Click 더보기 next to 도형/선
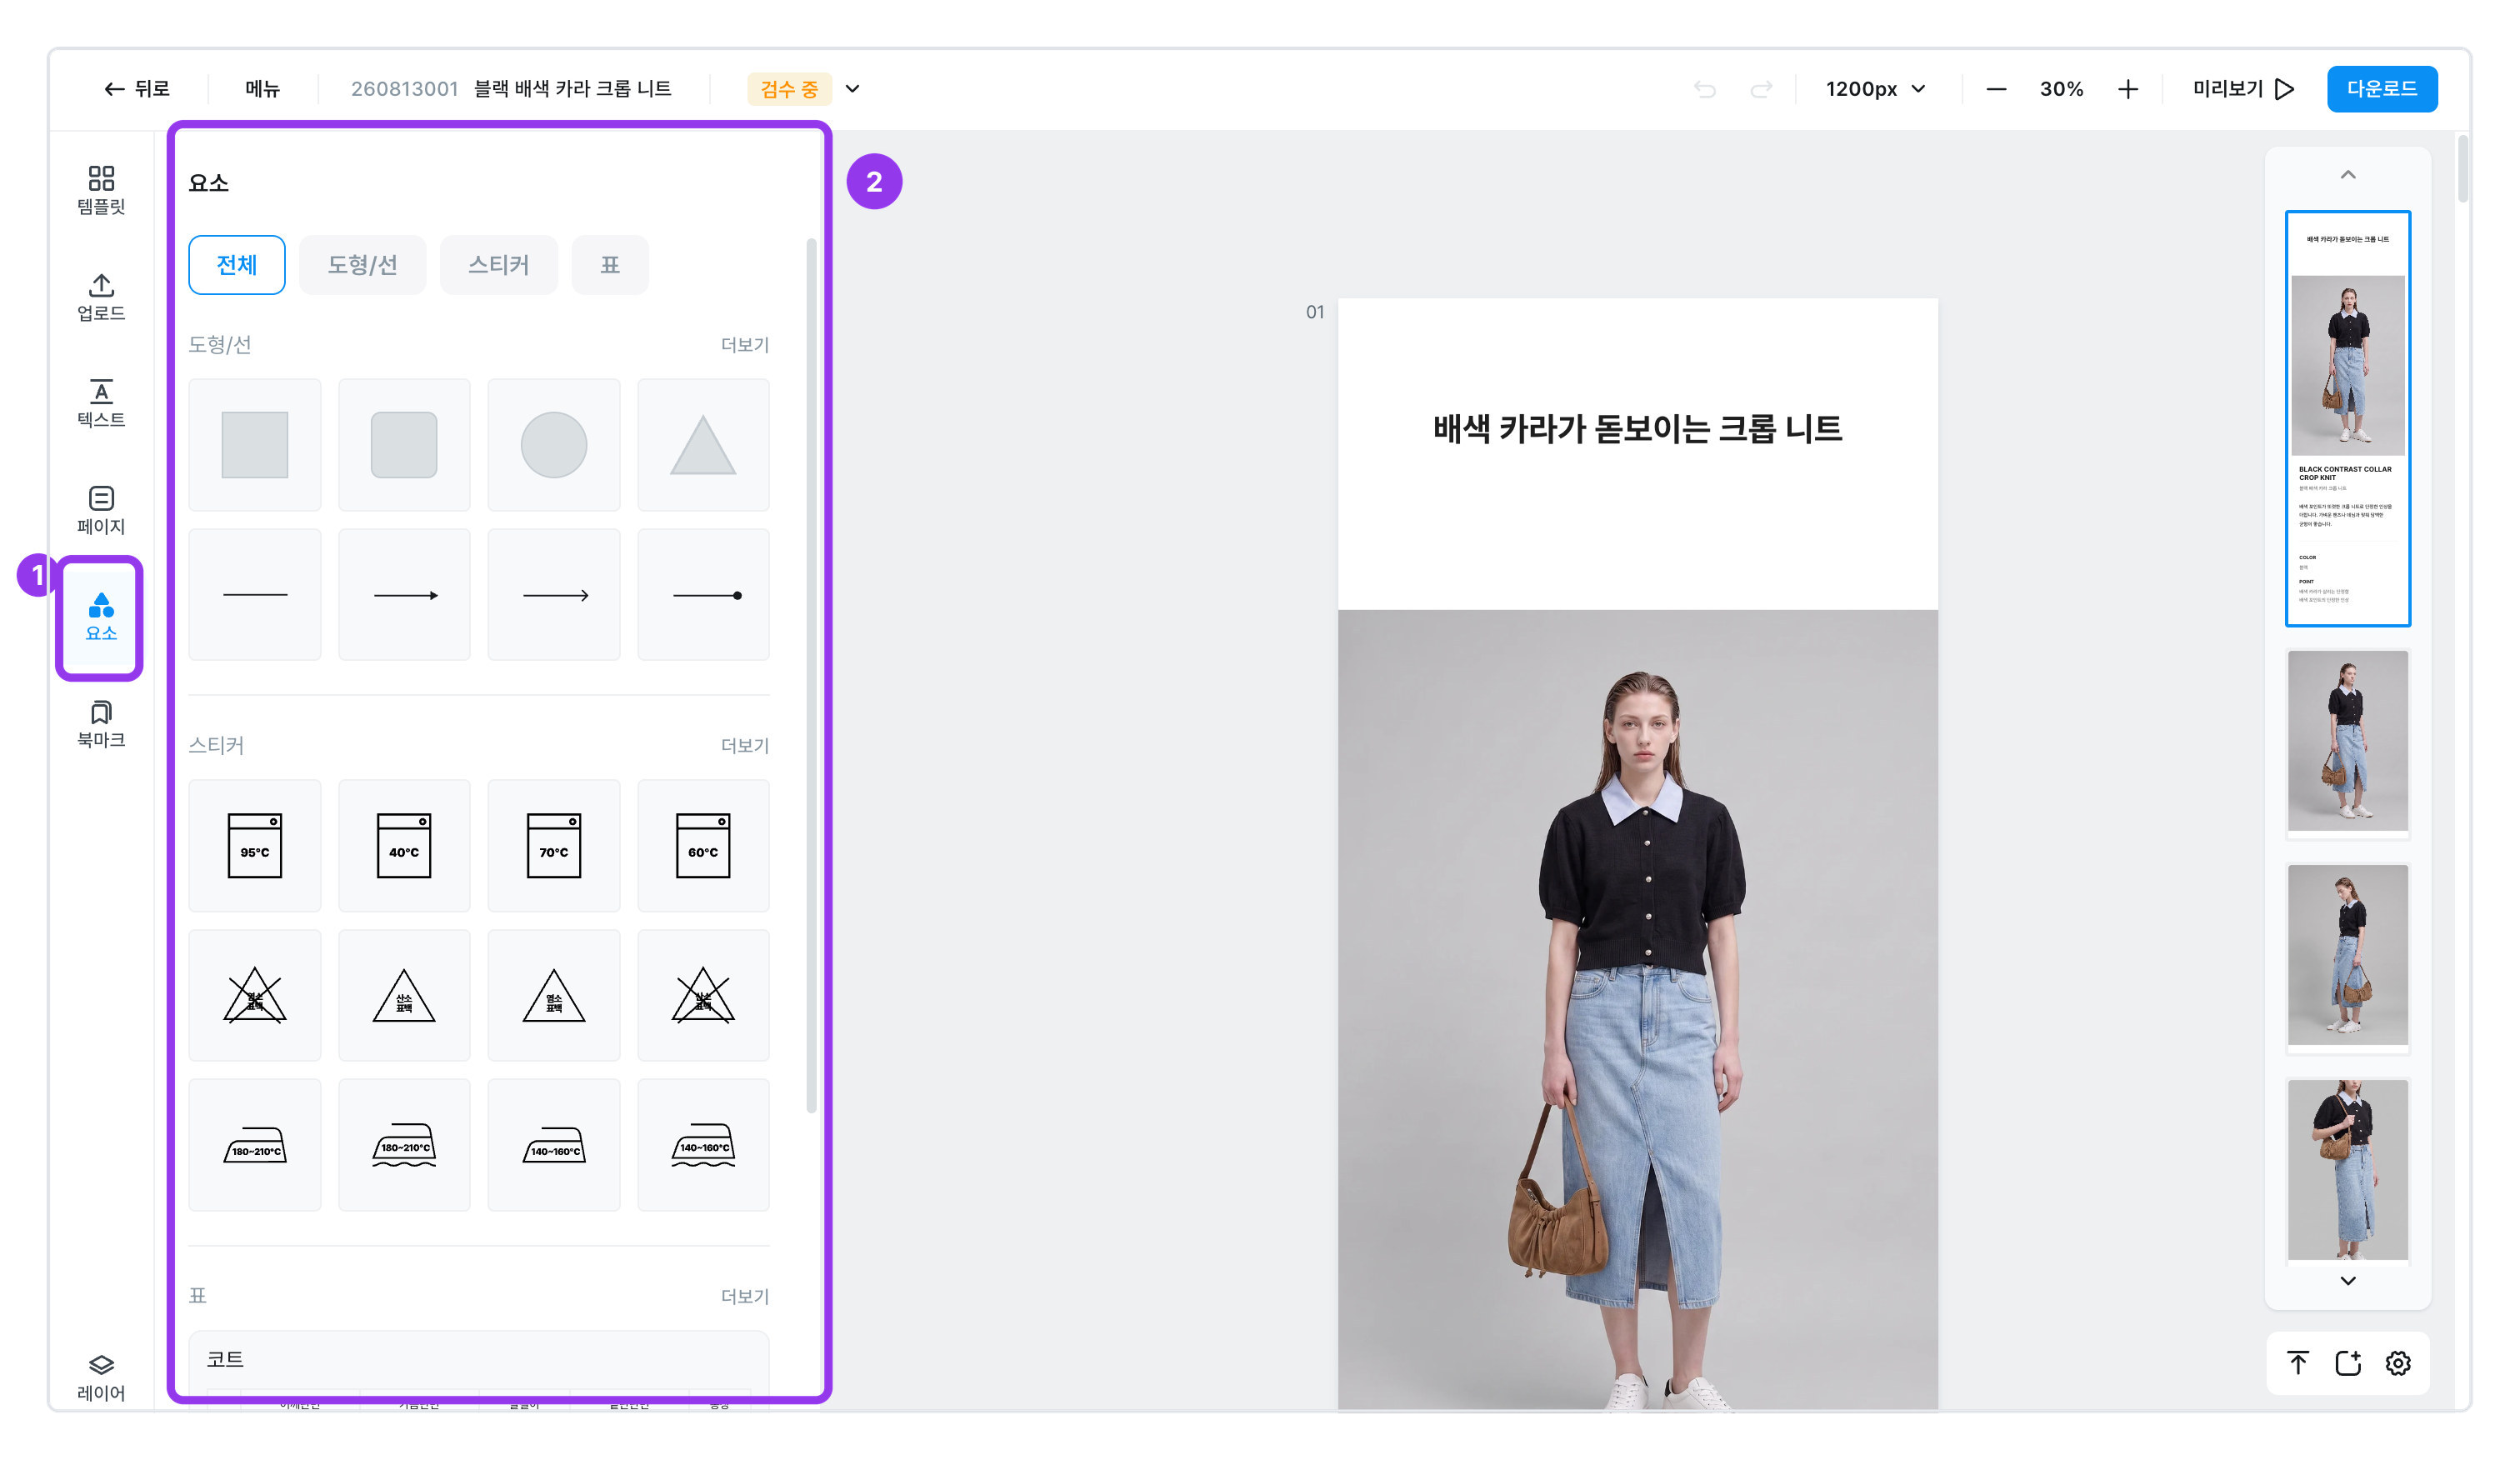 click(745, 345)
